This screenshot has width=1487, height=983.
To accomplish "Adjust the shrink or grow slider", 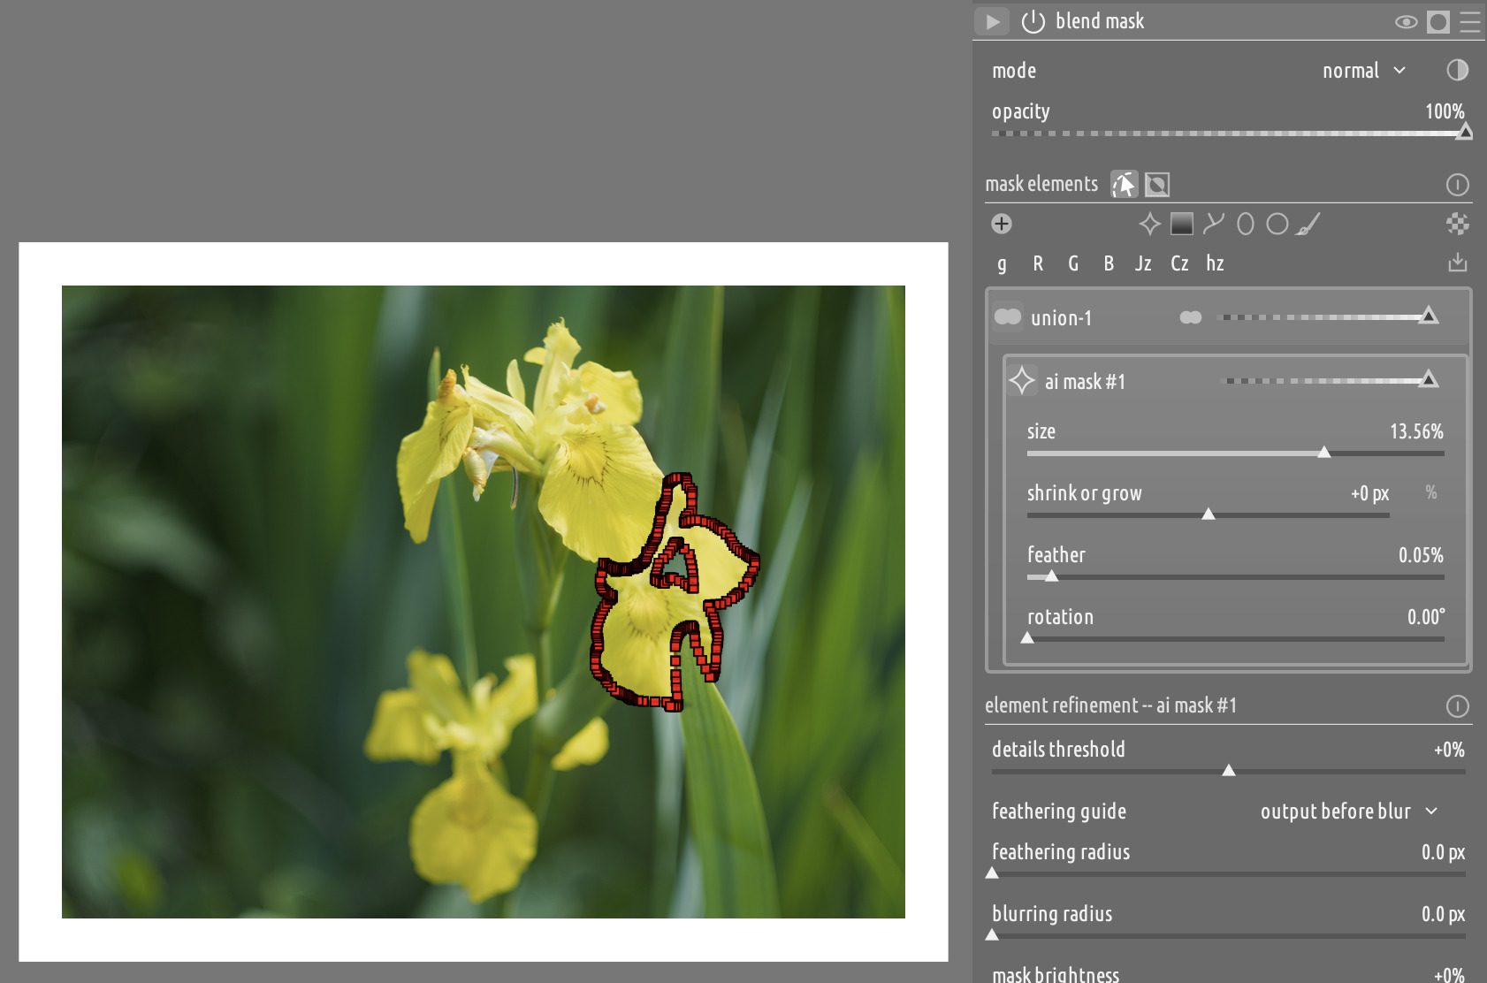I will pyautogui.click(x=1209, y=514).
